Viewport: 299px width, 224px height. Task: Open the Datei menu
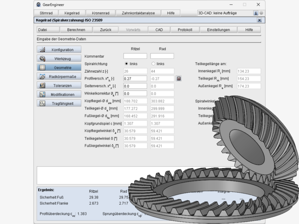tap(48, 30)
